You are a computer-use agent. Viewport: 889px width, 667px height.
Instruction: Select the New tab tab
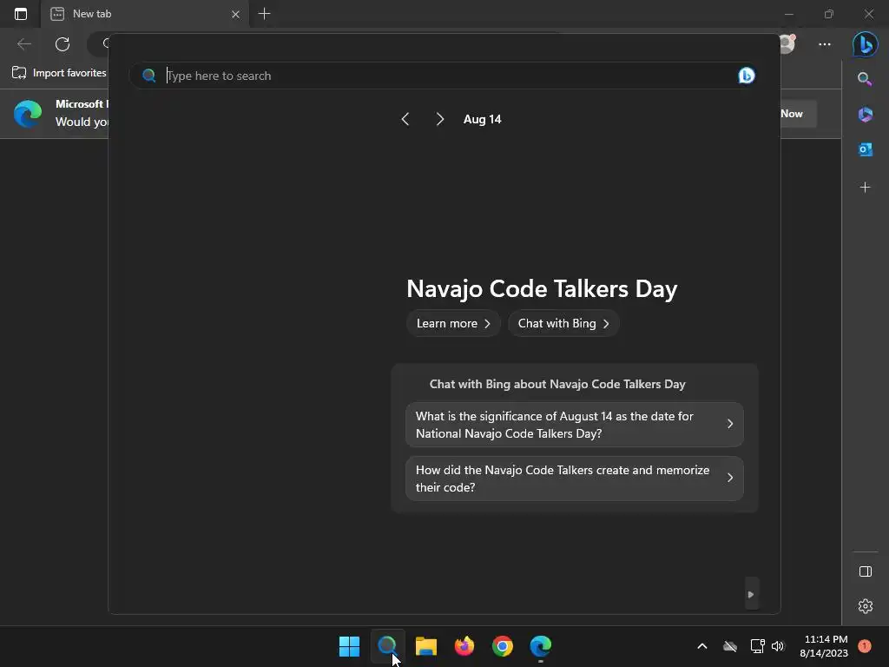145,14
